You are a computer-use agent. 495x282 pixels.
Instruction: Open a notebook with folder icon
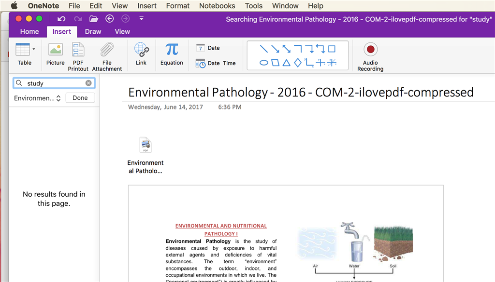(x=94, y=19)
